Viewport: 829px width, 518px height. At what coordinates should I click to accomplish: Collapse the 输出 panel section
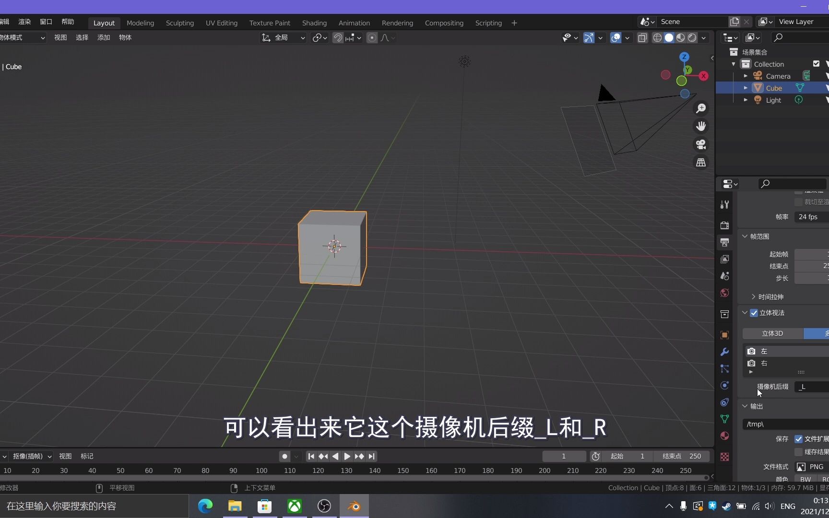coord(745,406)
